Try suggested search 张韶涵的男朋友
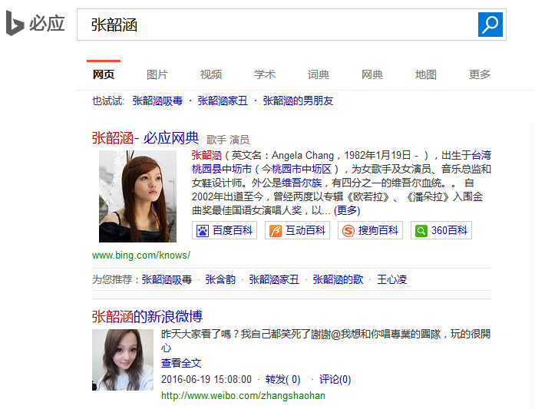This screenshot has width=535, height=409. click(x=298, y=101)
